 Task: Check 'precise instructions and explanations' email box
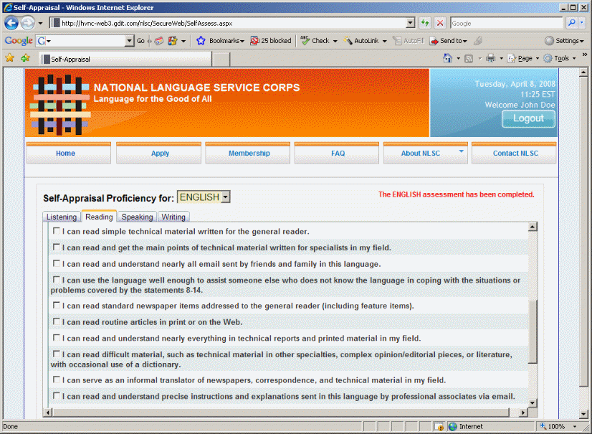[x=56, y=395]
